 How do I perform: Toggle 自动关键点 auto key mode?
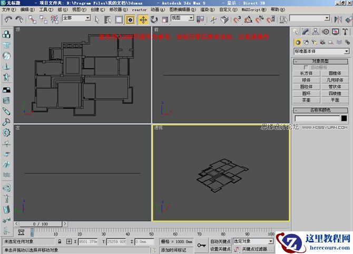coord(220,241)
